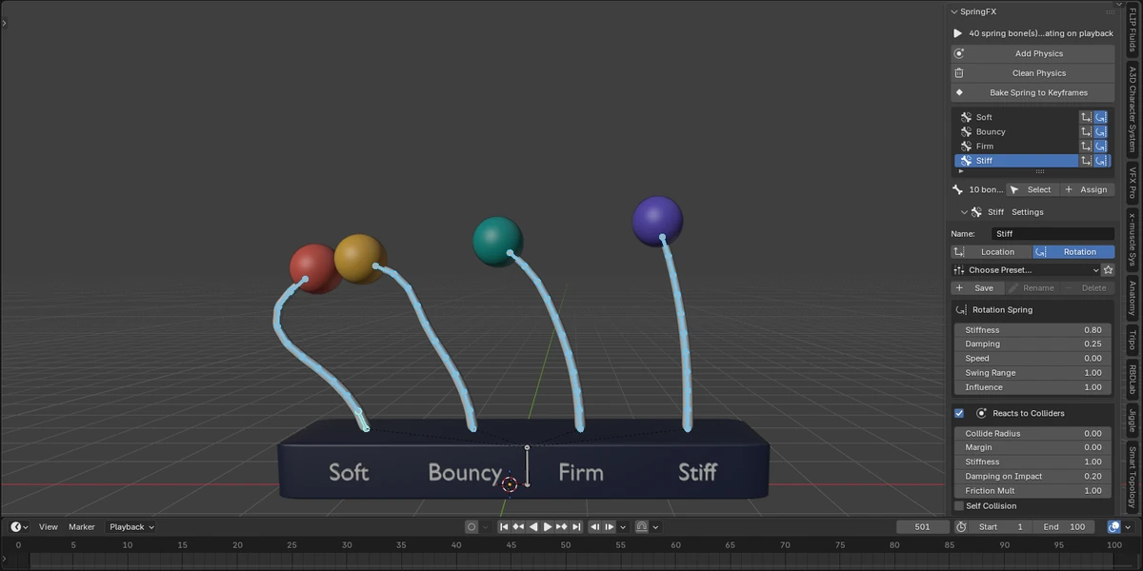Toggle rotation spring icon for Stiff
The image size is (1143, 571).
(1101, 161)
